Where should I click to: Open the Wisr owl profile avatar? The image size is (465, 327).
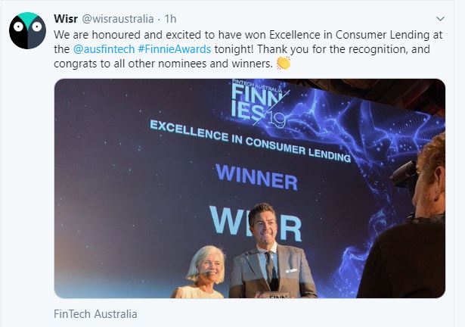27,30
